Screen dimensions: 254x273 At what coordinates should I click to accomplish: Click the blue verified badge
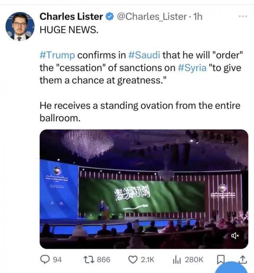tap(110, 16)
